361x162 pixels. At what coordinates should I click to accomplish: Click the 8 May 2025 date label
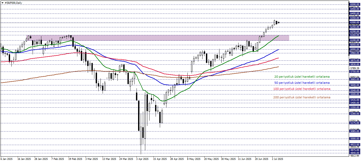tap(194, 159)
